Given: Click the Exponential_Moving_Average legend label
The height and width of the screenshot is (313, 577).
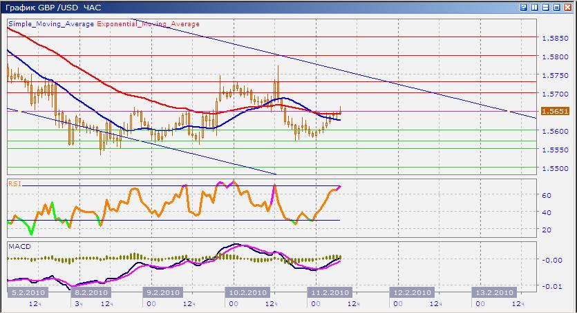Looking at the screenshot, I should (x=148, y=24).
